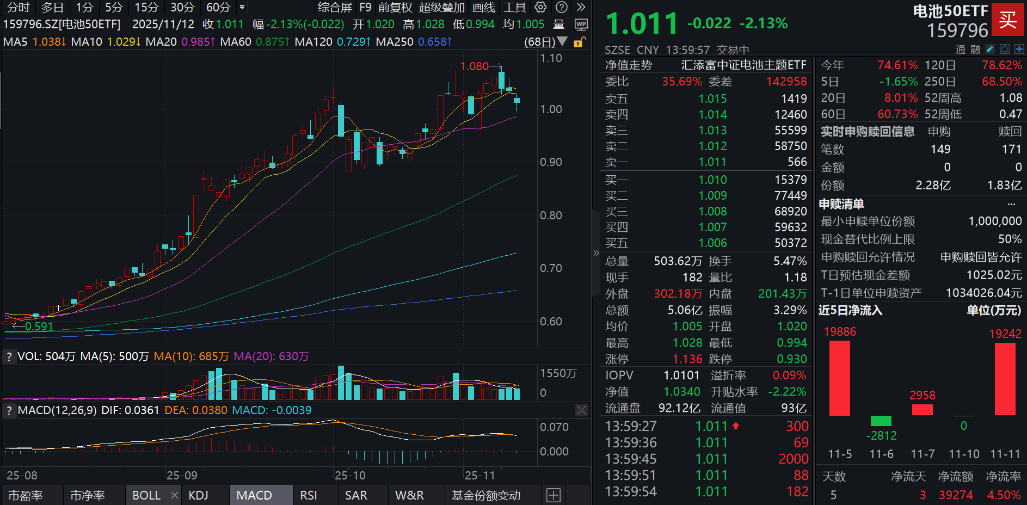Open the dropdown arrow after 60分

coord(242,8)
